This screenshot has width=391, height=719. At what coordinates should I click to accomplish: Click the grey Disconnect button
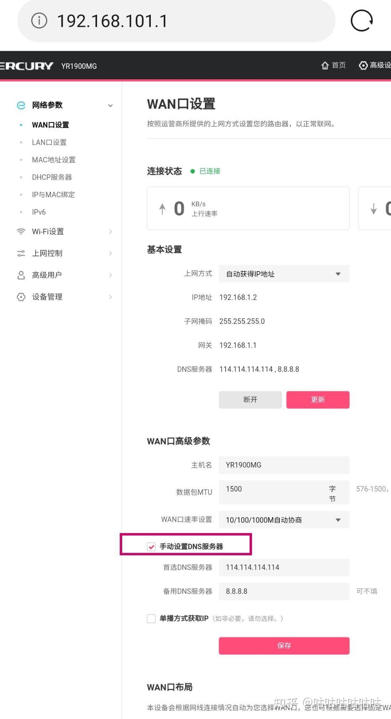click(250, 400)
